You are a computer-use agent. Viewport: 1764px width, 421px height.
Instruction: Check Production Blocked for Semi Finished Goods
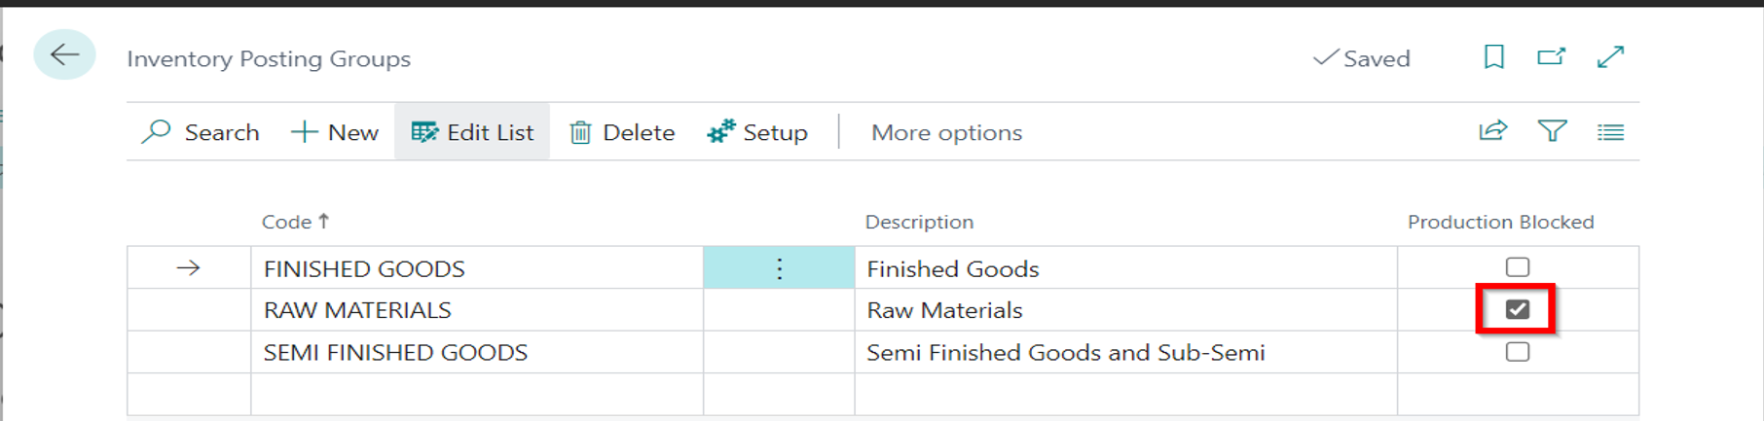click(1517, 352)
